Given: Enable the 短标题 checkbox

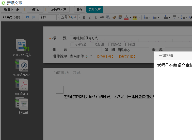Looking at the screenshot, I should click(92, 44).
